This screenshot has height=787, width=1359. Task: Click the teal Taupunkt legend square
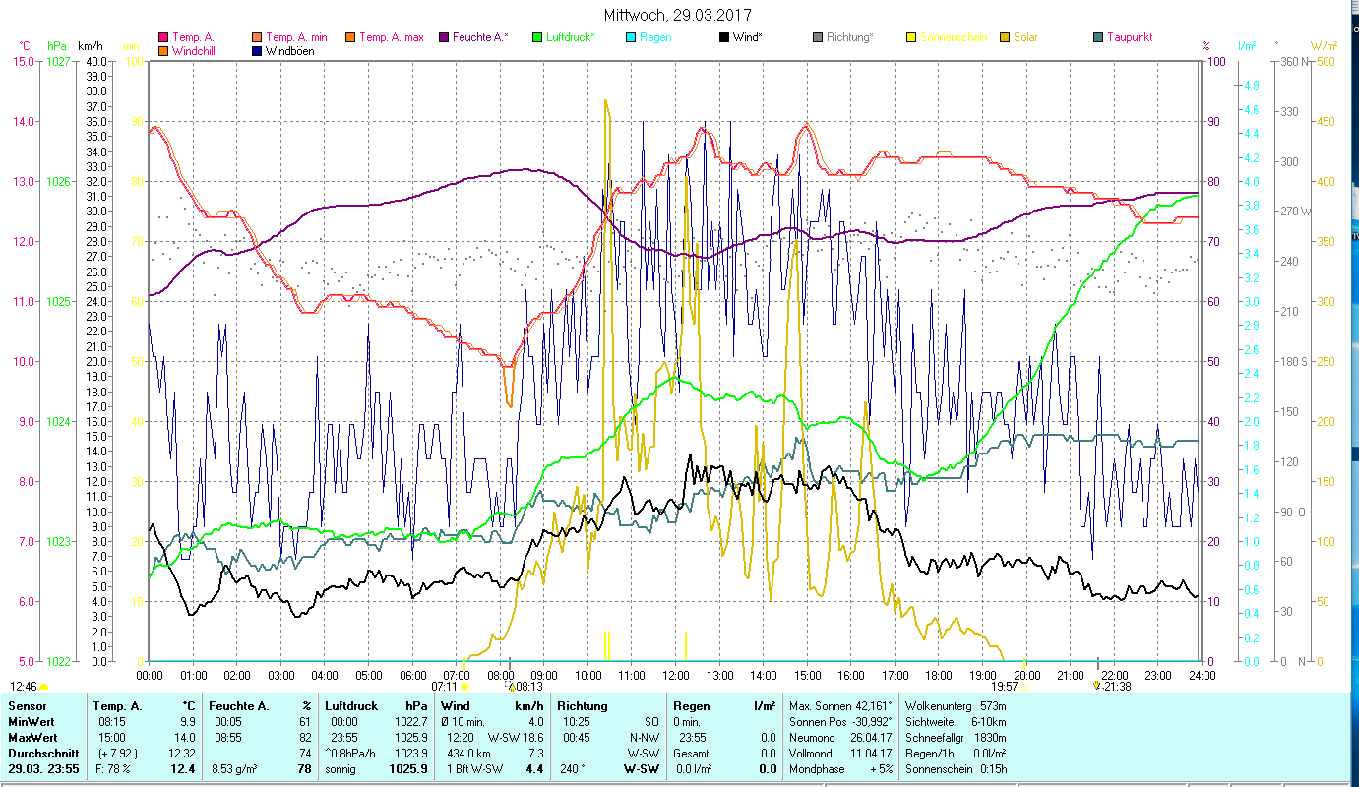1098,38
